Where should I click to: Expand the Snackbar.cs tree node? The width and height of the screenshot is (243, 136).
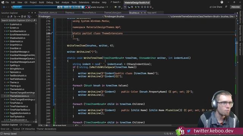tap(5, 48)
